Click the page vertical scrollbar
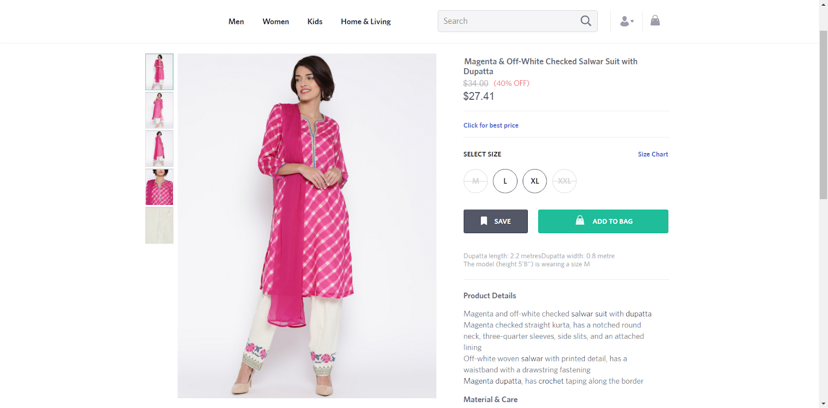This screenshot has height=408, width=828. 823,115
